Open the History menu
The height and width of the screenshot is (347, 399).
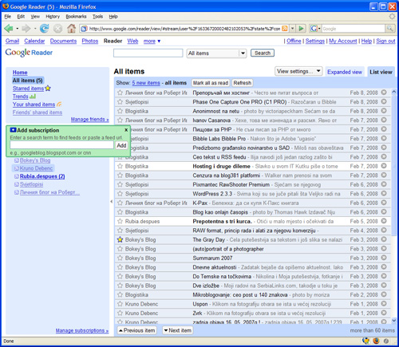(53, 17)
